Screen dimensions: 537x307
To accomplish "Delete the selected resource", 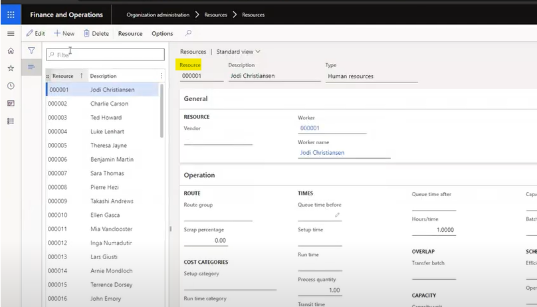I will pyautogui.click(x=96, y=33).
